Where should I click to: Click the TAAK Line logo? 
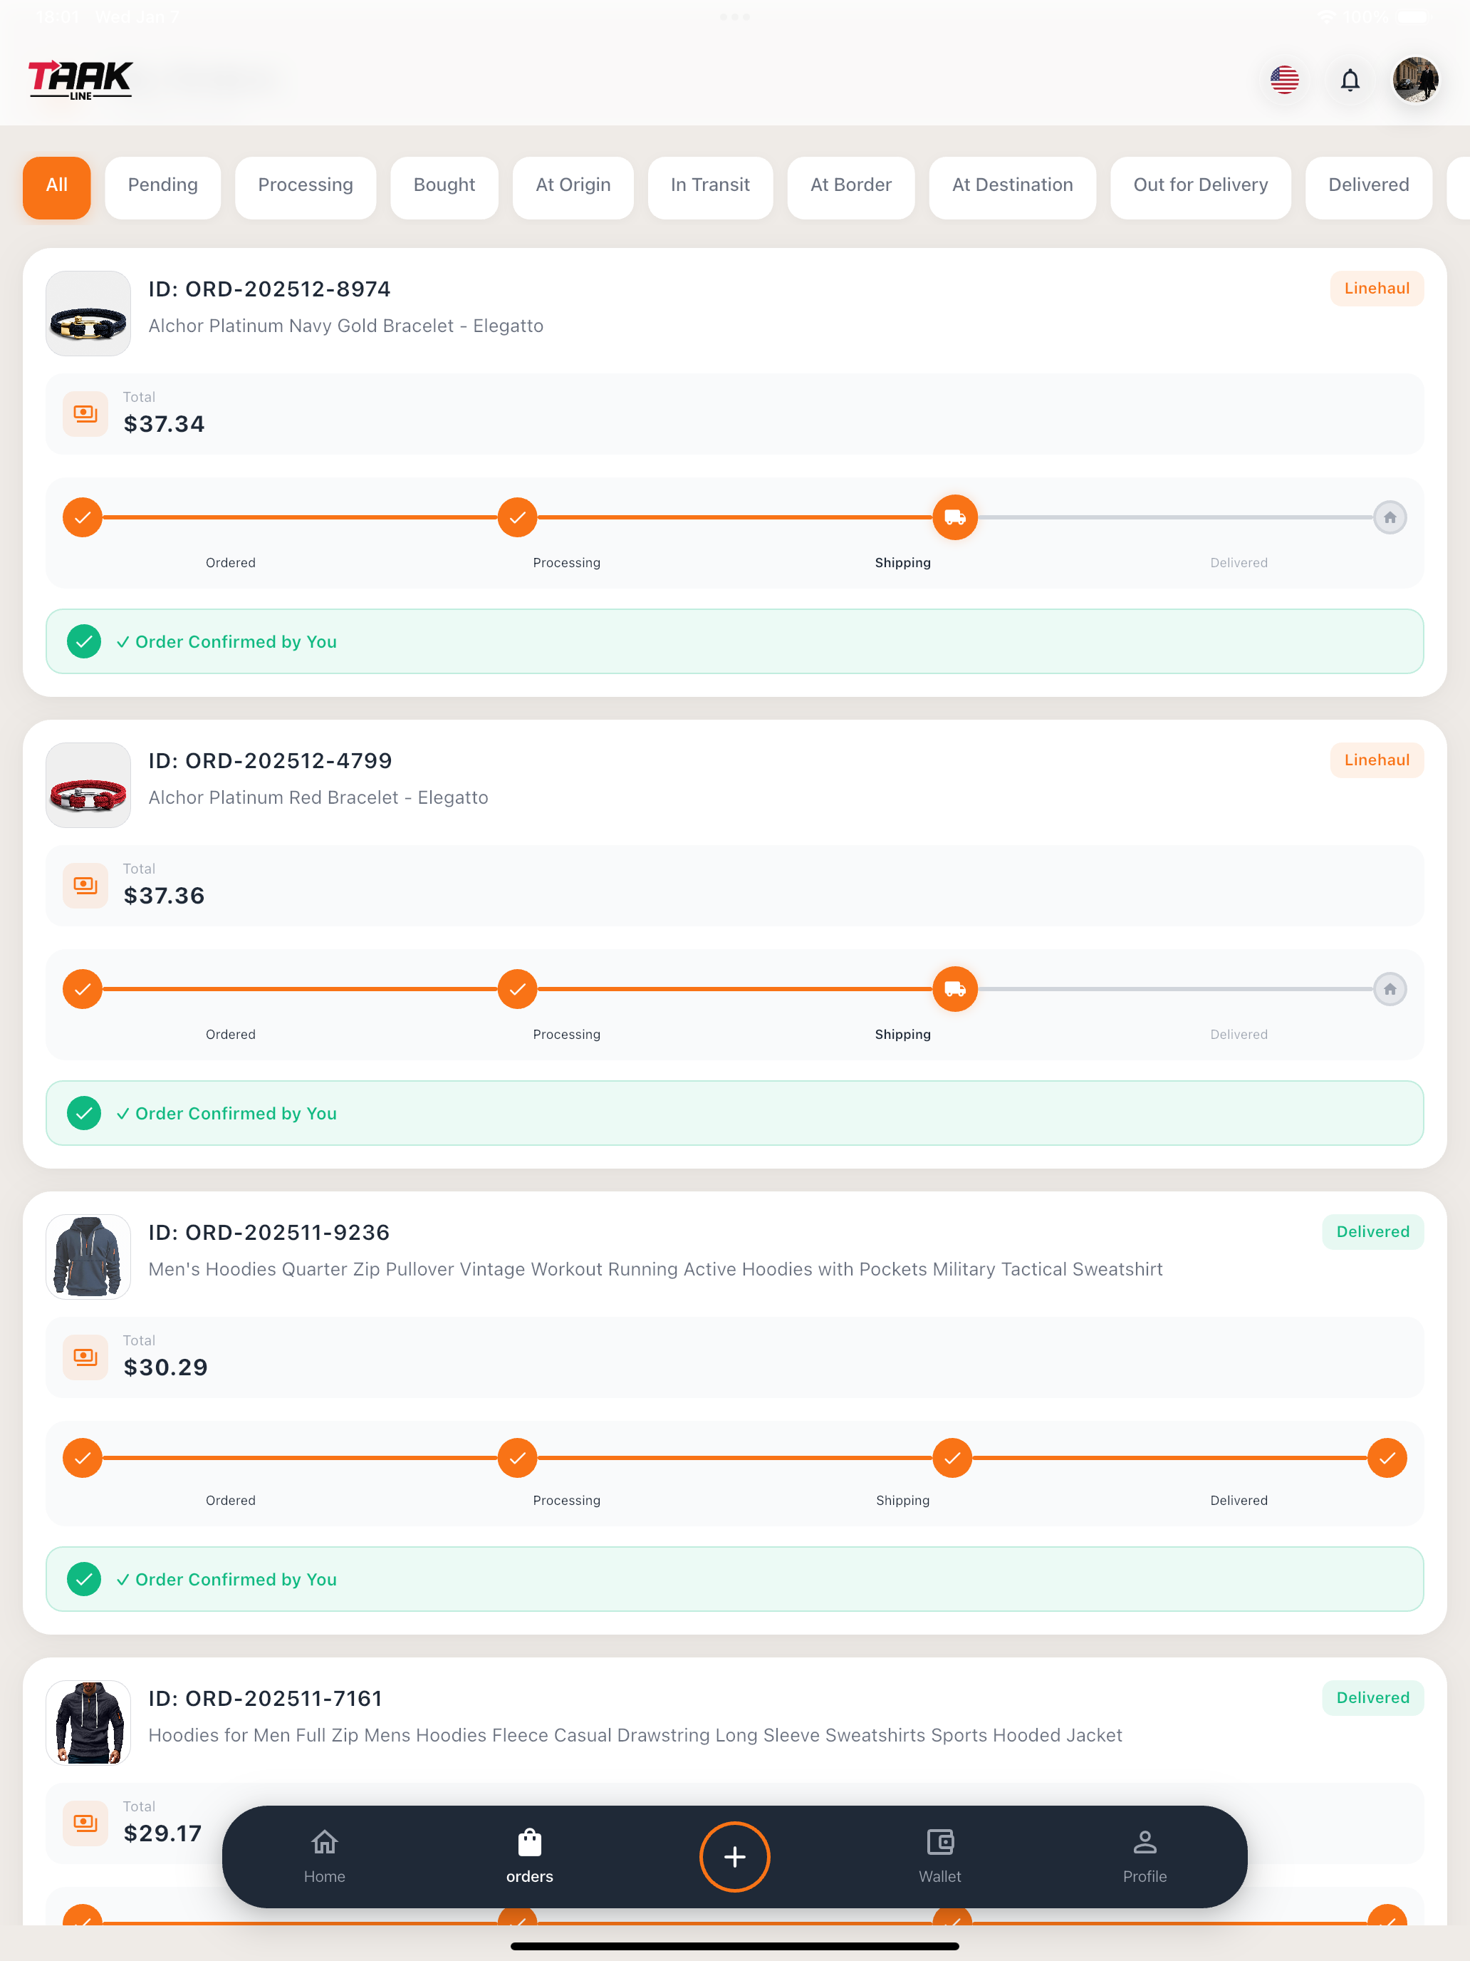[80, 80]
